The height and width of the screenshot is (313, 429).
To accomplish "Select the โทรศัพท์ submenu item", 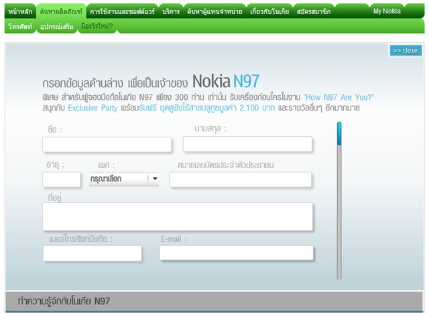I will (20, 26).
